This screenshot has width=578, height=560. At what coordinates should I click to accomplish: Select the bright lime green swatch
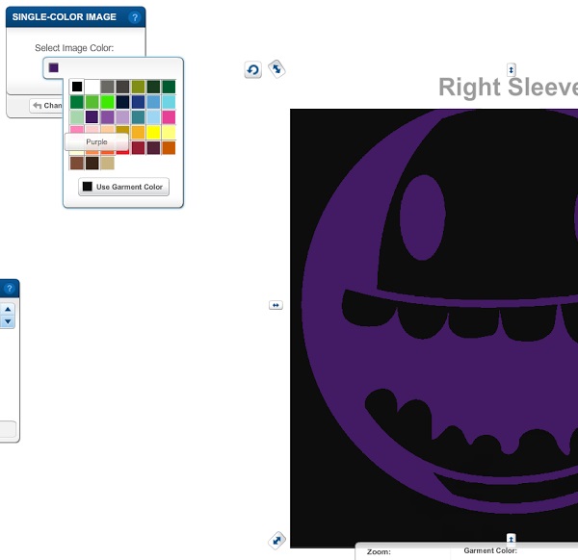click(108, 102)
